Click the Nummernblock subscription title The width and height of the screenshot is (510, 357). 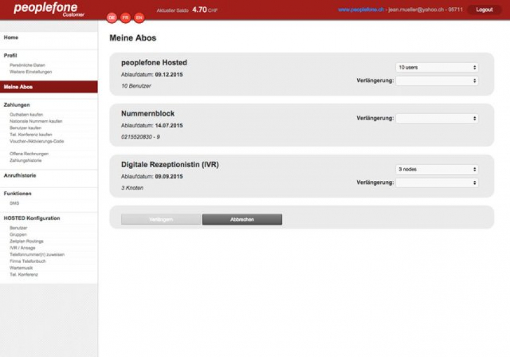(x=148, y=114)
